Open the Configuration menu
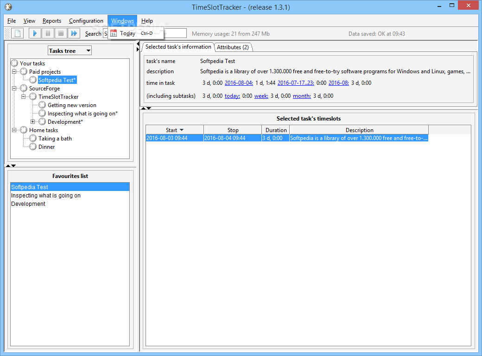 point(86,20)
